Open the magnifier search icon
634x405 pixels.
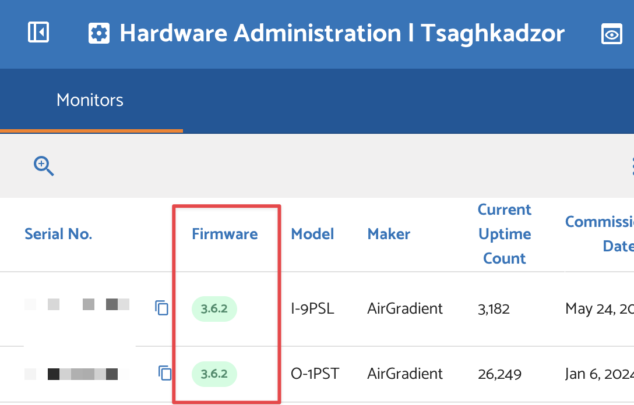(x=44, y=166)
